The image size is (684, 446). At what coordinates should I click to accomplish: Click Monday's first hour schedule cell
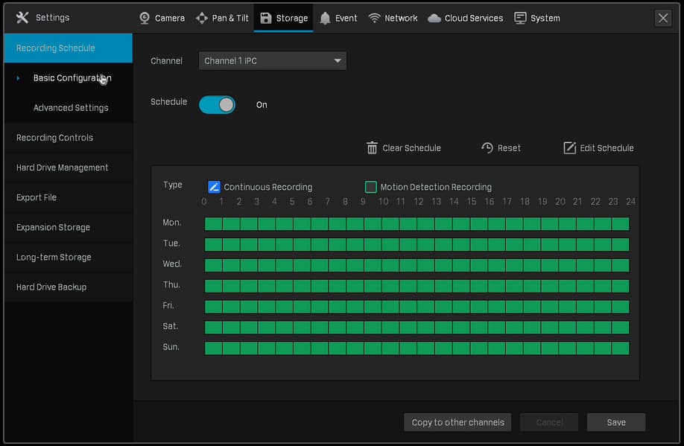214,224
